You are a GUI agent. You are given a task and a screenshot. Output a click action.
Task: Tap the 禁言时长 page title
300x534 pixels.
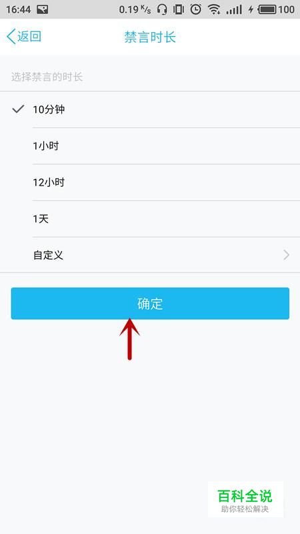[x=150, y=37]
